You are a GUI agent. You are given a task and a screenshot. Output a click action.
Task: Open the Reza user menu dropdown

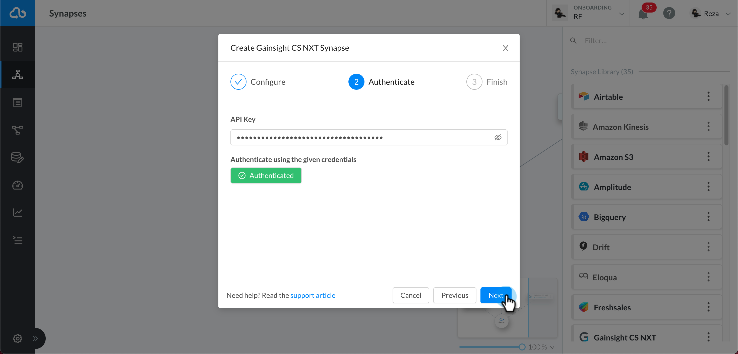pos(710,13)
